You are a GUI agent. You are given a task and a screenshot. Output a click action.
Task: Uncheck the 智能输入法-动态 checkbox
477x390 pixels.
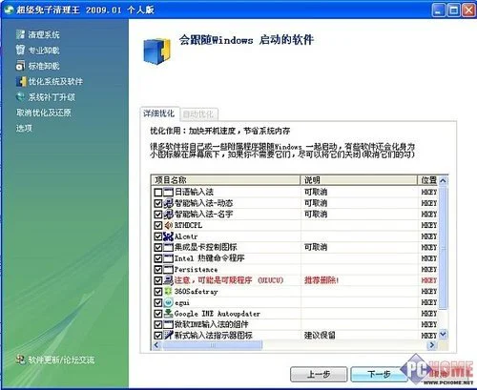(158, 203)
